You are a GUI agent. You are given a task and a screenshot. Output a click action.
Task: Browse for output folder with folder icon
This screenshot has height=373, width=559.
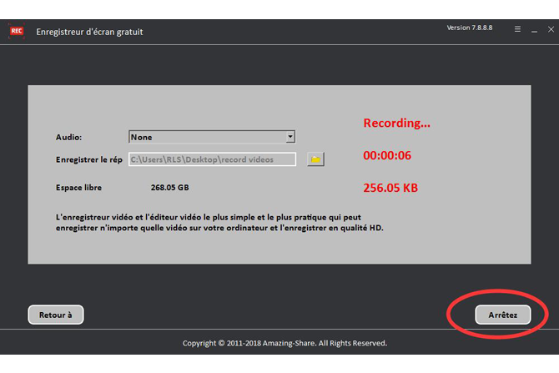pos(315,159)
